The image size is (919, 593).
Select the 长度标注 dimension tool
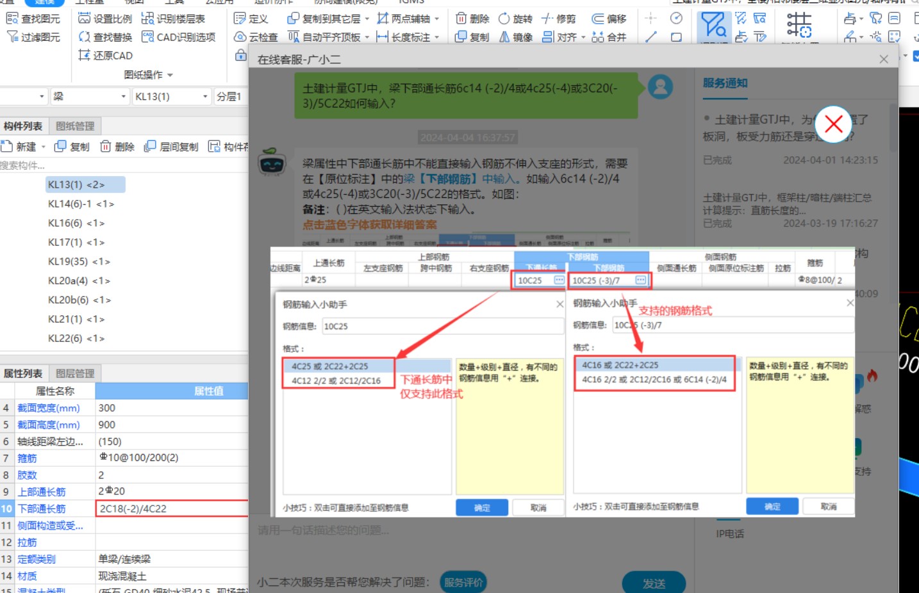(x=403, y=37)
